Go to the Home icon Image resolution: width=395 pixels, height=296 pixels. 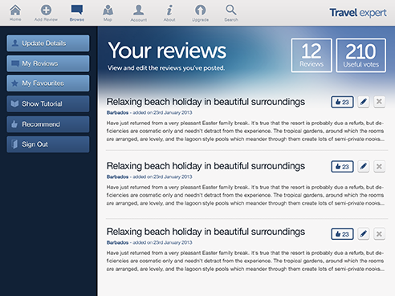(x=15, y=10)
